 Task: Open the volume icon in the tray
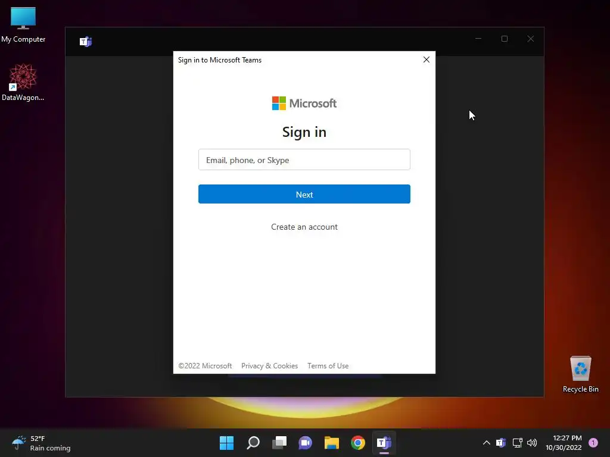[532, 443]
